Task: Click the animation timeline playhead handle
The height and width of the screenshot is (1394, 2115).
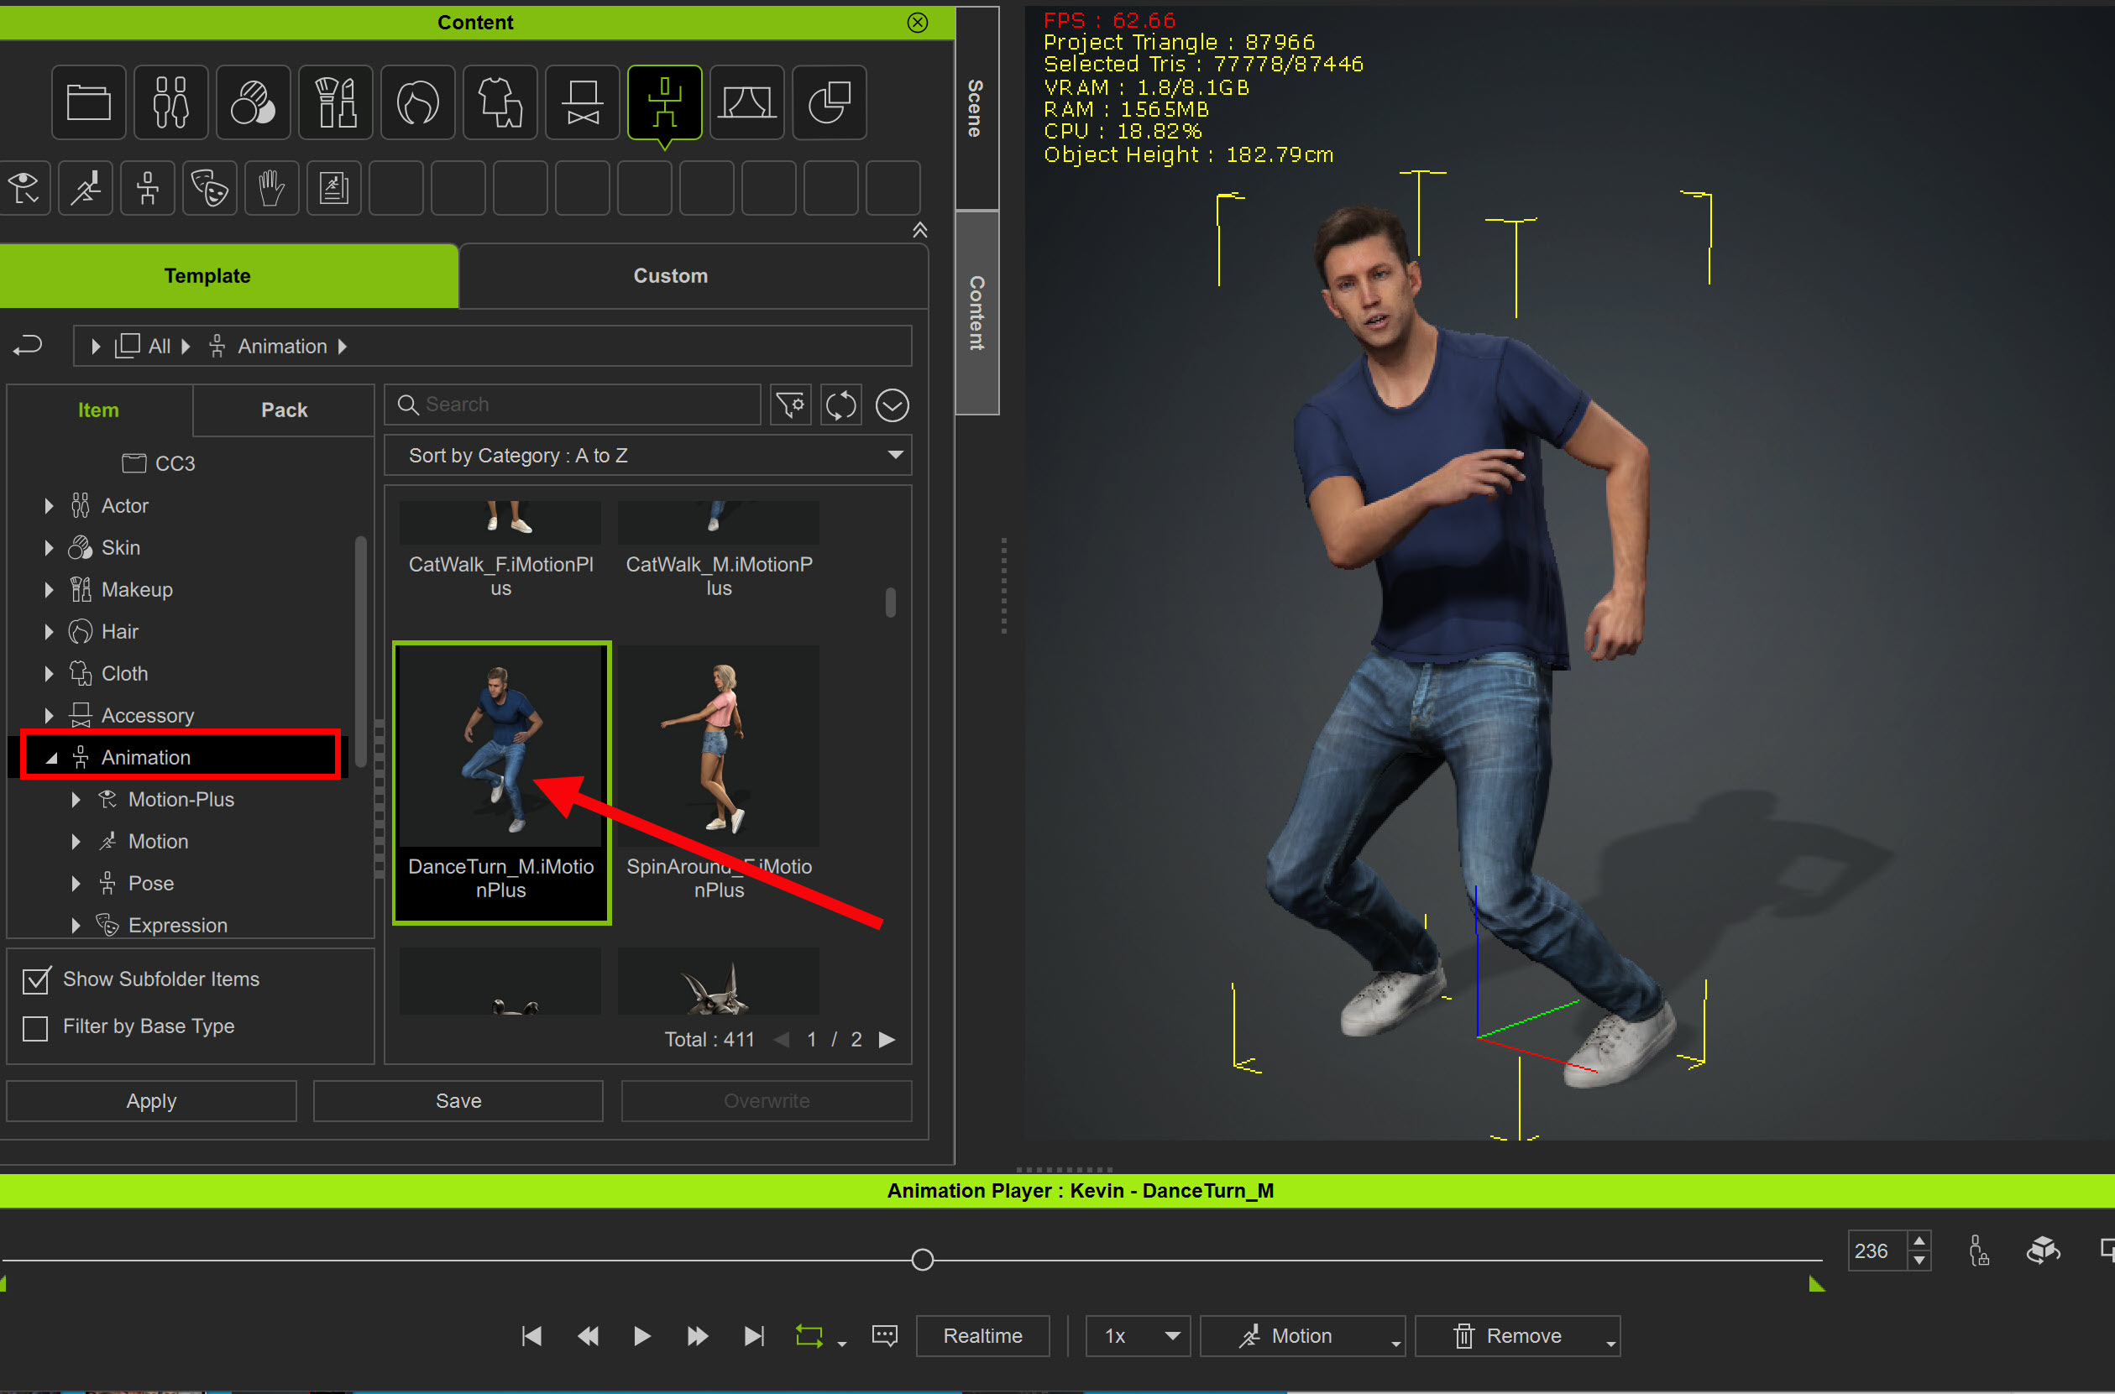Action: [922, 1259]
